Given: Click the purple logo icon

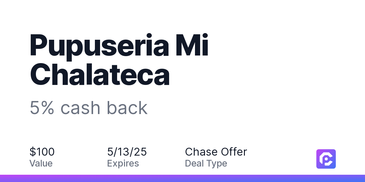Looking at the screenshot, I should (326, 159).
